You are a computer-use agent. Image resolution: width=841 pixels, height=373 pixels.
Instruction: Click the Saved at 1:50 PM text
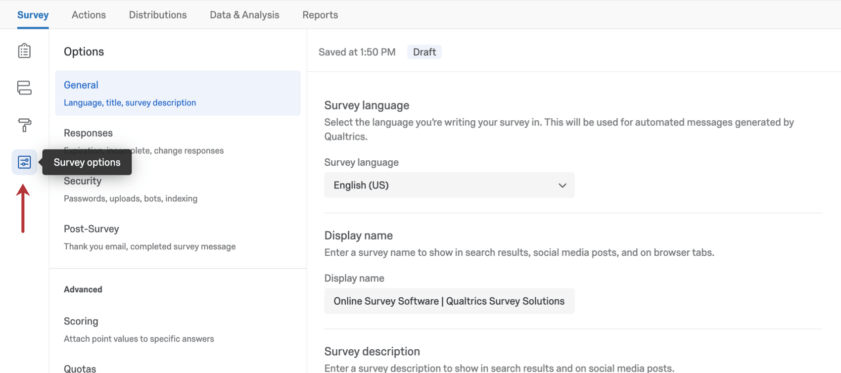point(357,52)
